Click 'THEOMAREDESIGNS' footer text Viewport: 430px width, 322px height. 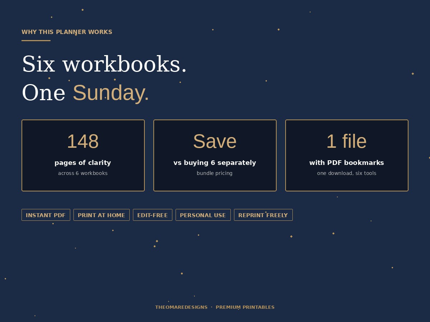coord(181,307)
